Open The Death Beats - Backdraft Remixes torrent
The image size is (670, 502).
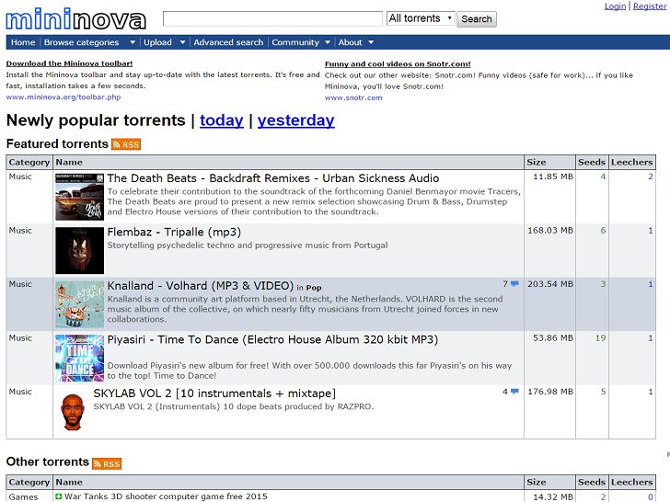point(273,178)
